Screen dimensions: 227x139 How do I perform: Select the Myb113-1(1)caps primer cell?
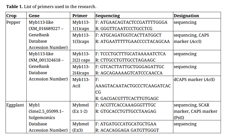click(81, 25)
